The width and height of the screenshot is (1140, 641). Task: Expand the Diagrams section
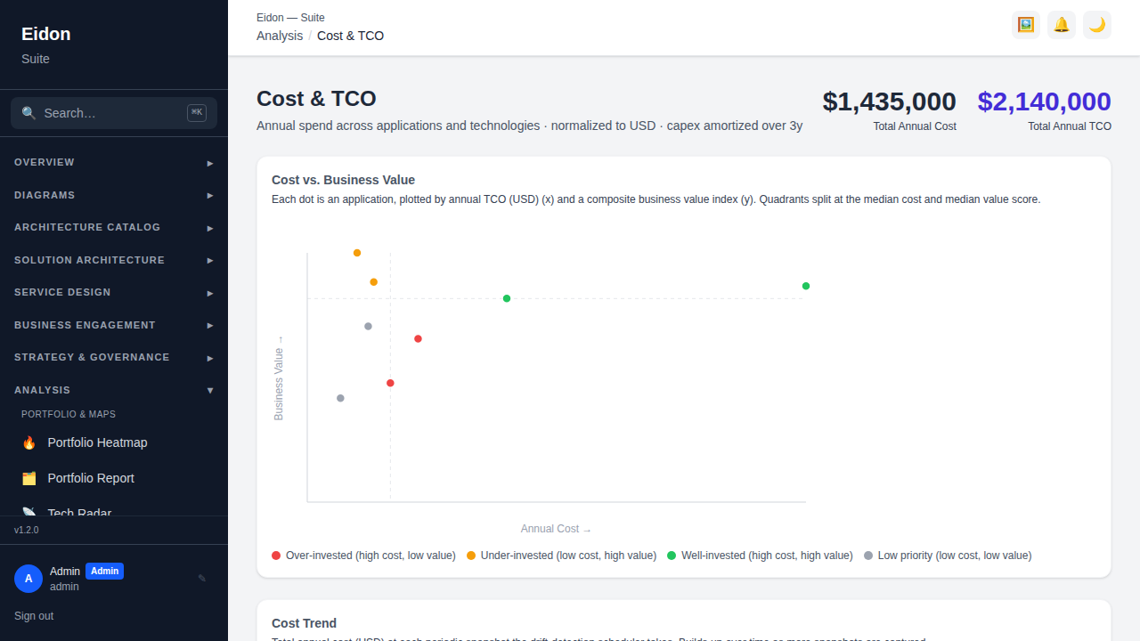[114, 195]
